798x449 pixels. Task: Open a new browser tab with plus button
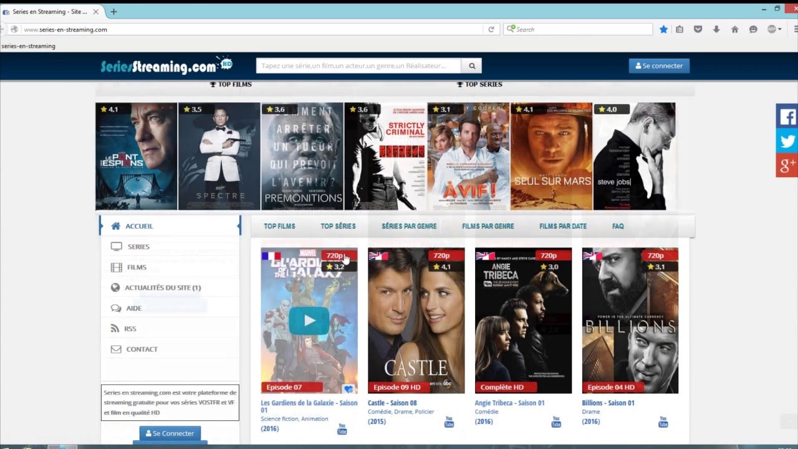coord(113,12)
